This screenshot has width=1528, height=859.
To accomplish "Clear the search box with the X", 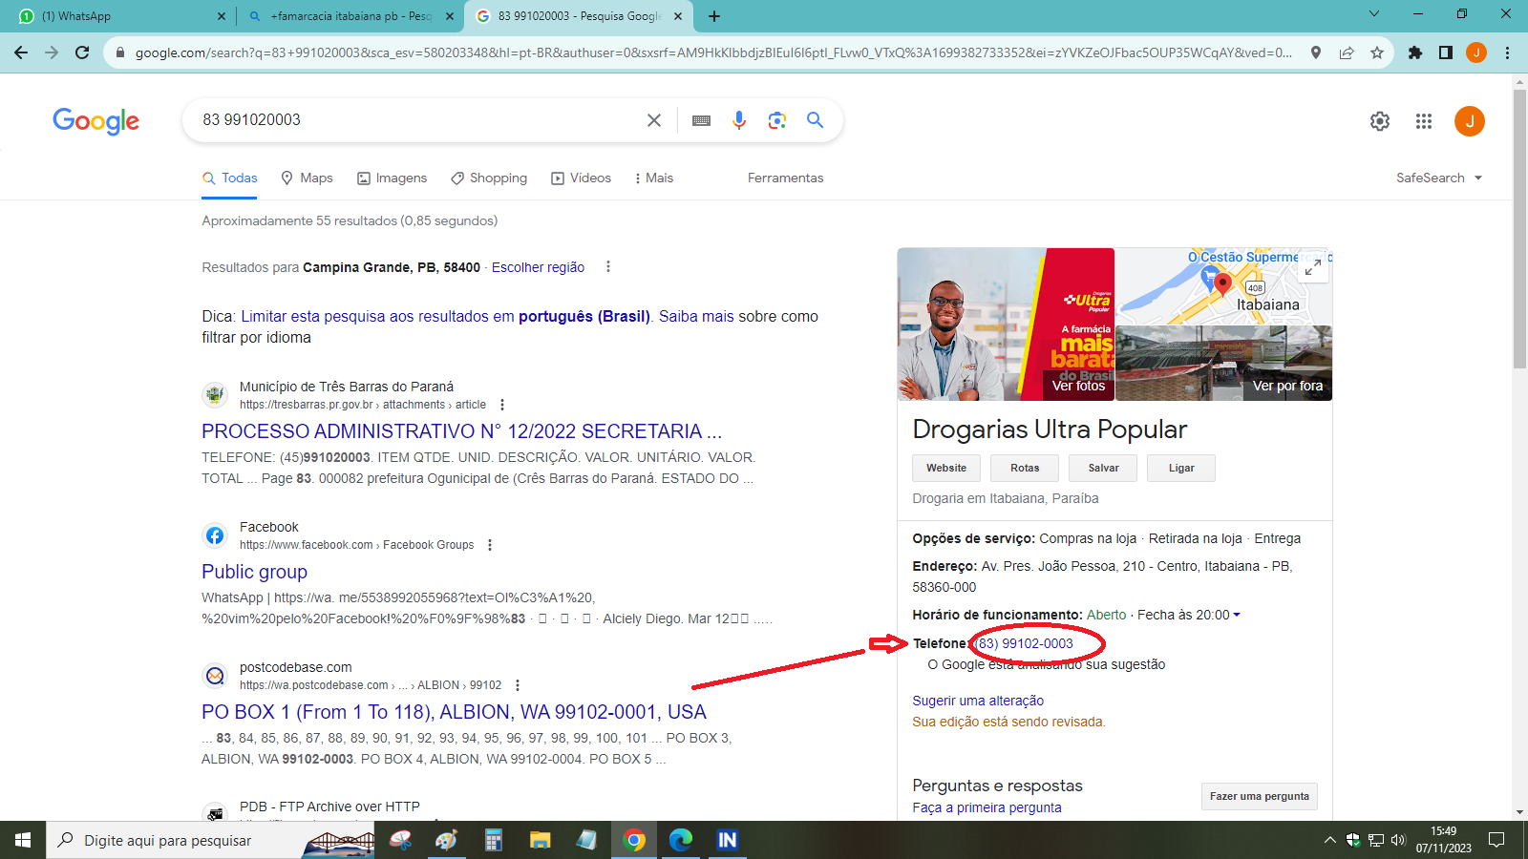I will tap(654, 120).
